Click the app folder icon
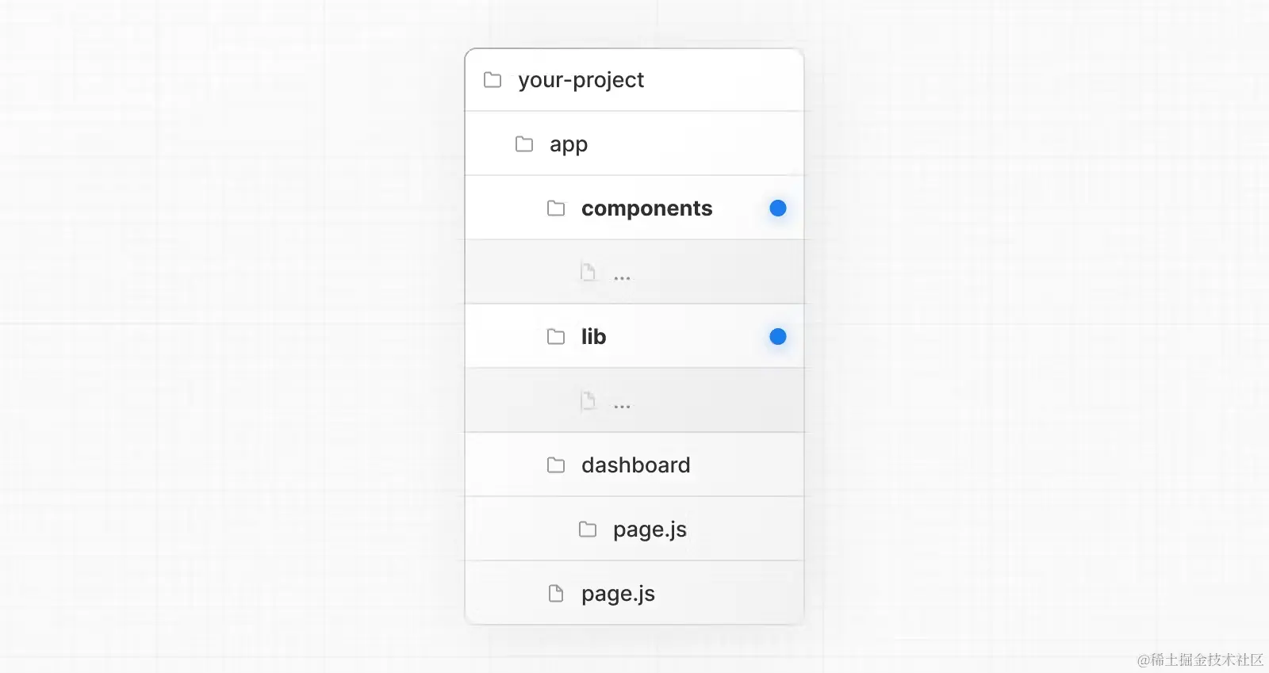The image size is (1269, 673). 524,144
